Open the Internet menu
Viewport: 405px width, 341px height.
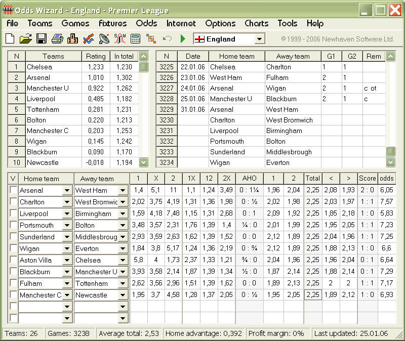(x=181, y=23)
